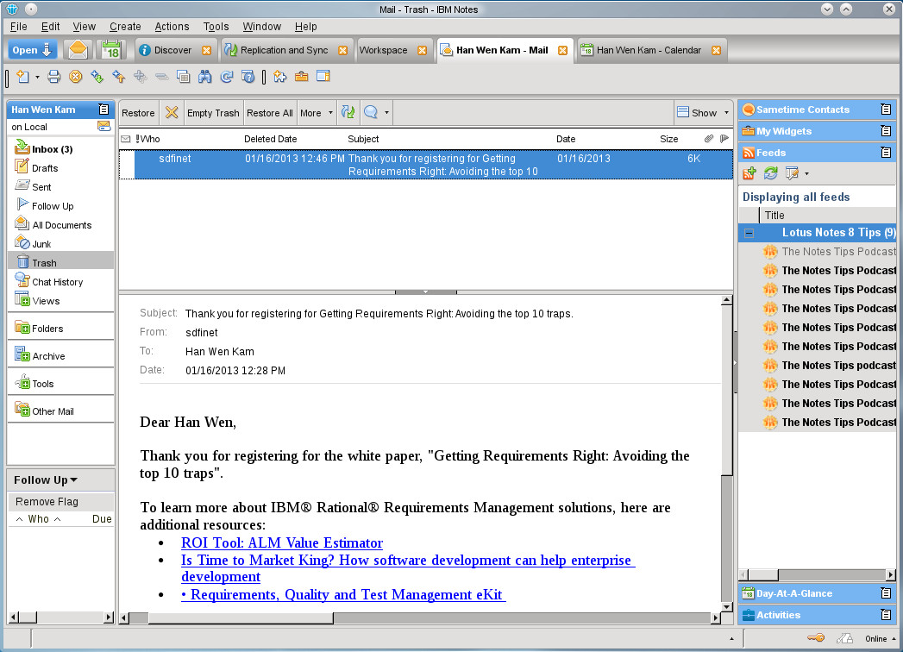Open Inbox (3) folder

52,149
